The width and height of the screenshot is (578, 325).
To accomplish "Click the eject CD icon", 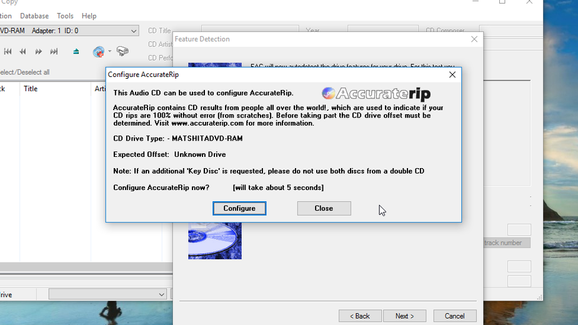I will 76,52.
